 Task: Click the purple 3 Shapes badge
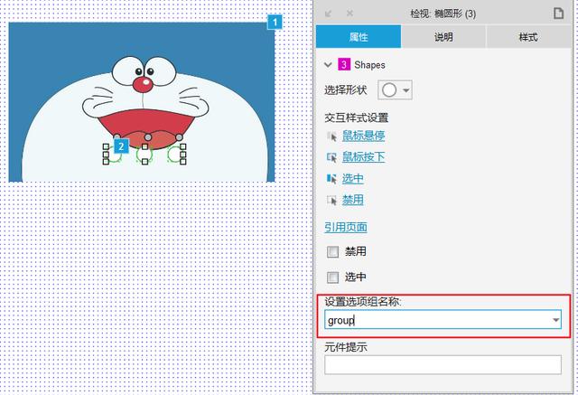click(x=344, y=65)
